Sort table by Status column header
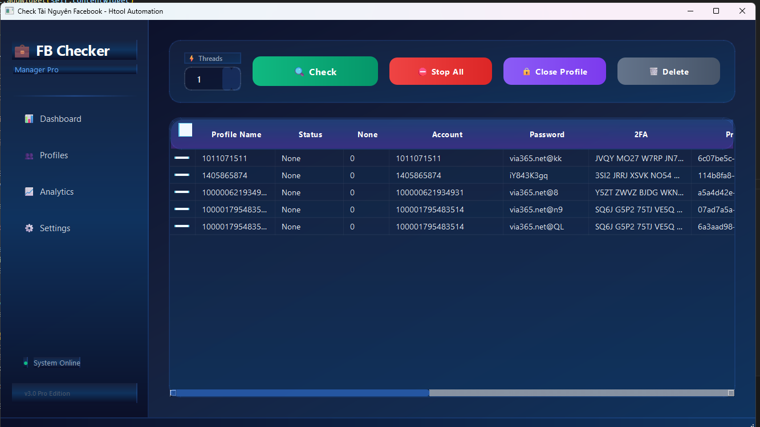 [x=310, y=135]
